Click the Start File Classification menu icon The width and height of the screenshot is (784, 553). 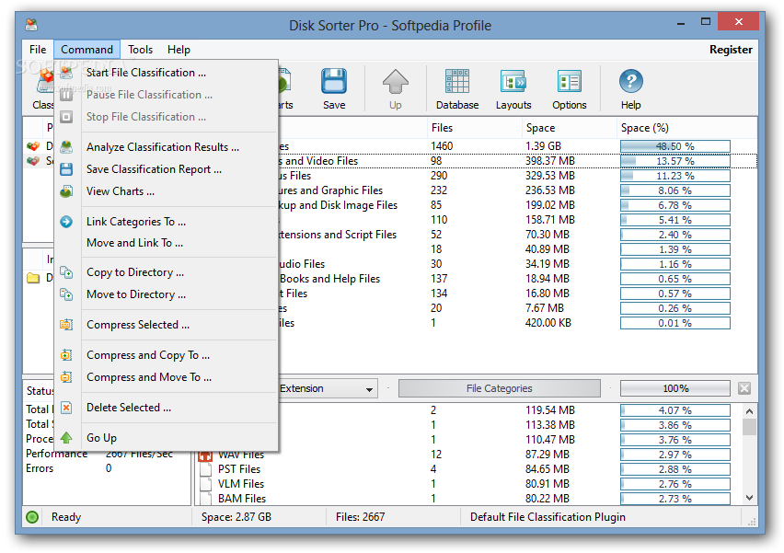tap(66, 73)
